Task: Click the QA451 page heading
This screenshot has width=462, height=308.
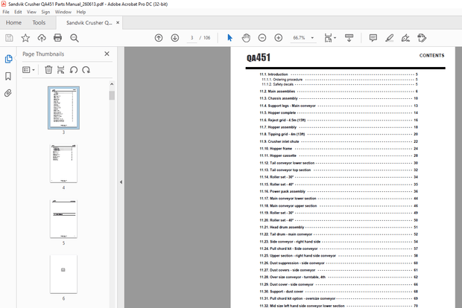Action: pyautogui.click(x=259, y=57)
